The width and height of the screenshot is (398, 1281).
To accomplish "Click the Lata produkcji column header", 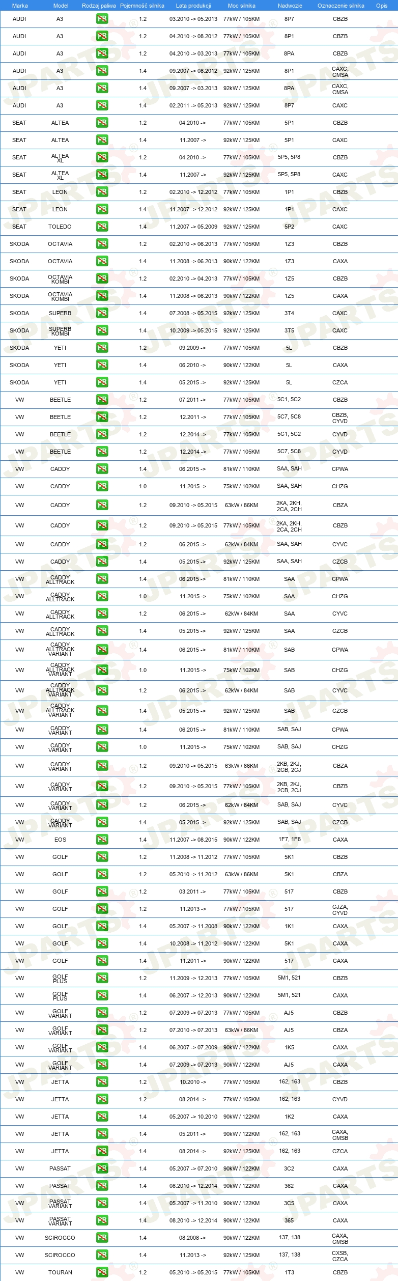I will 193,6.
